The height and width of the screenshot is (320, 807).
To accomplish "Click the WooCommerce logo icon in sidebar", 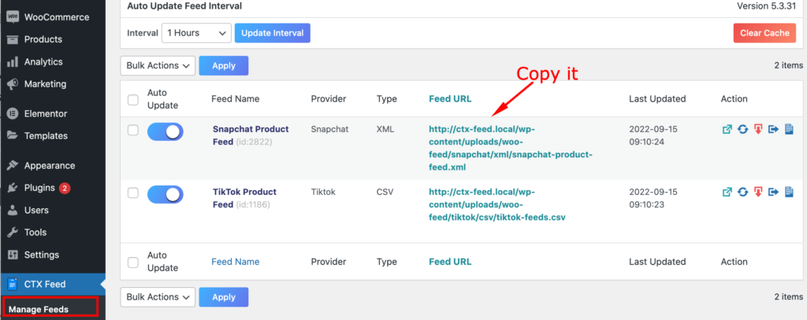I will pyautogui.click(x=13, y=17).
